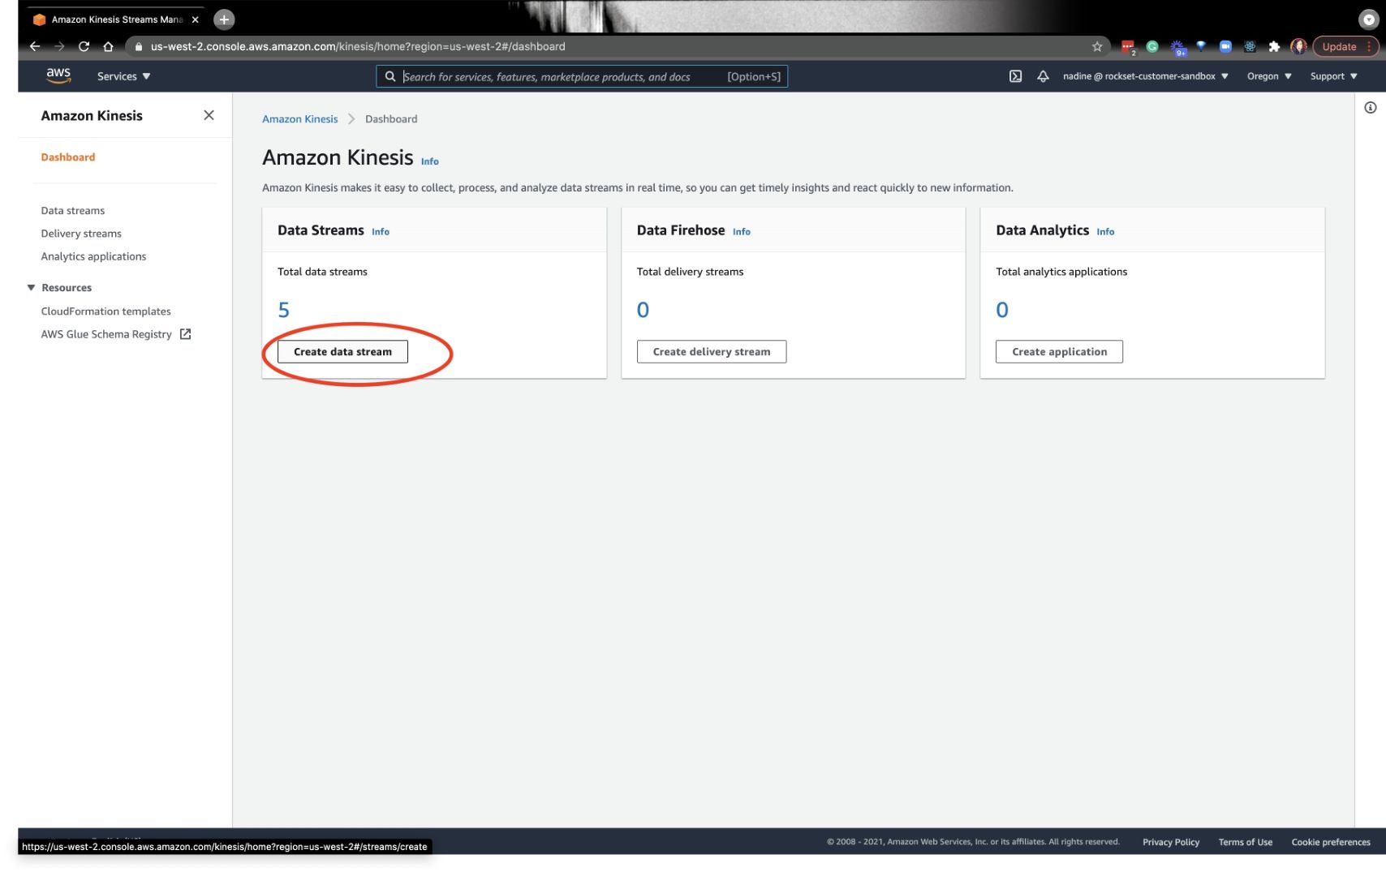Open the red password manager extension icon
Viewport: 1386px width, 876px height.
(x=1128, y=47)
